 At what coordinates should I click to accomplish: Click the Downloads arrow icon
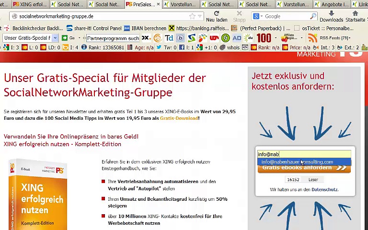[x=331, y=13]
